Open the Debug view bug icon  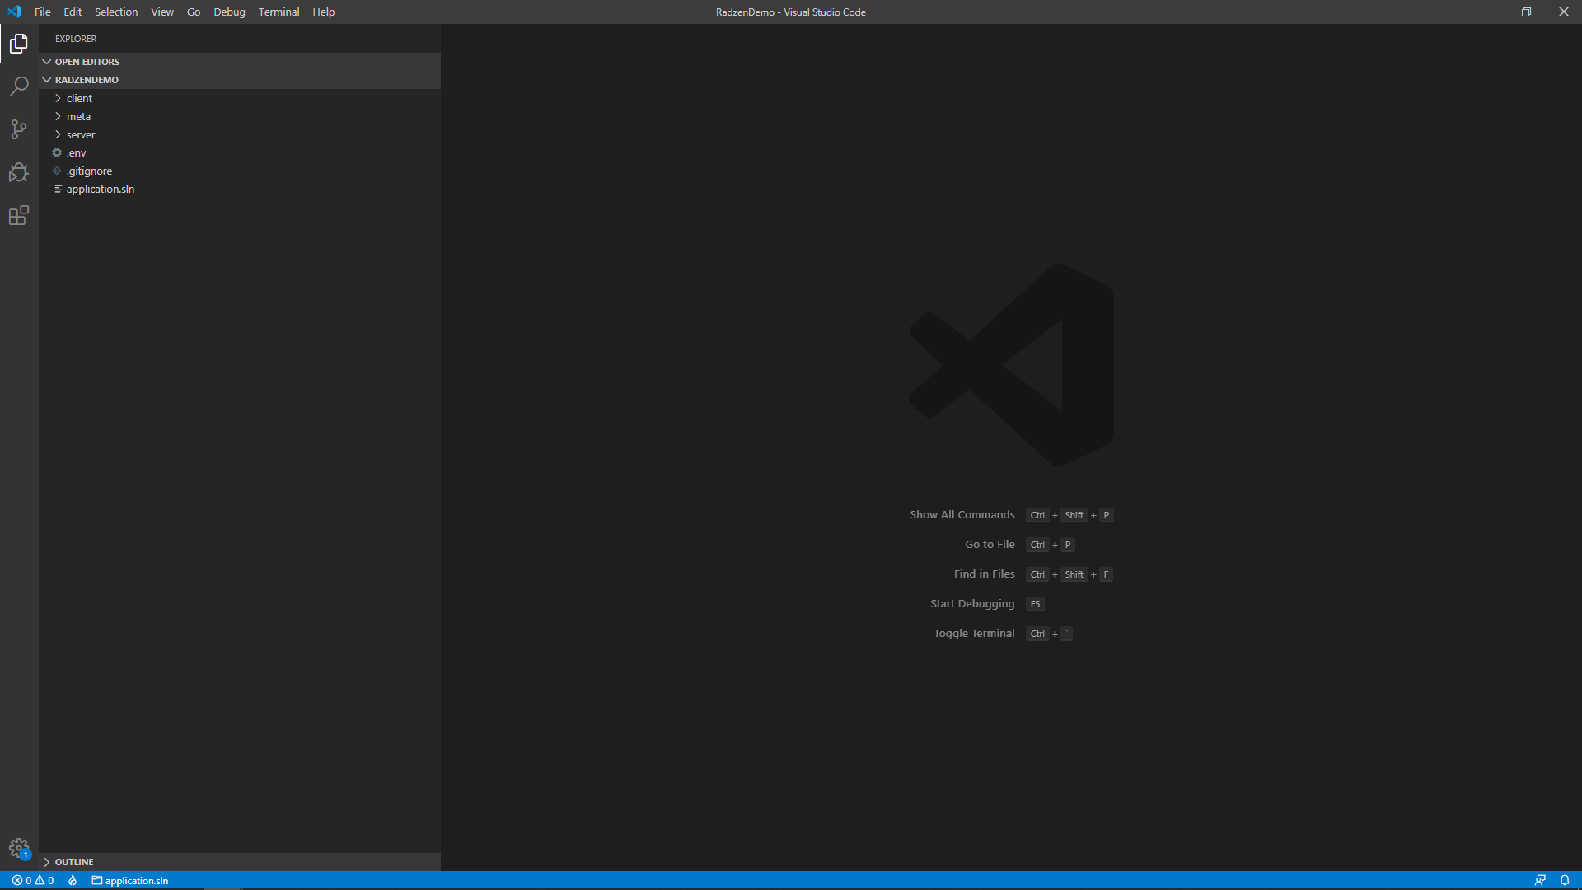tap(19, 172)
